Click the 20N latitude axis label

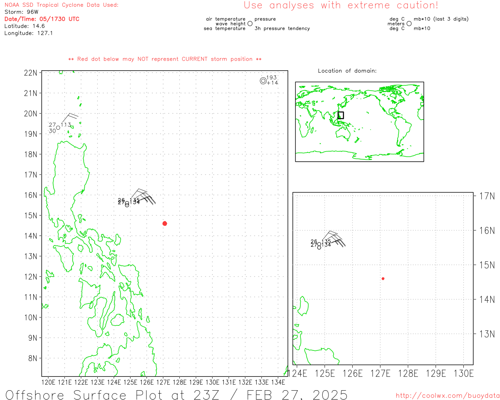click(31, 114)
